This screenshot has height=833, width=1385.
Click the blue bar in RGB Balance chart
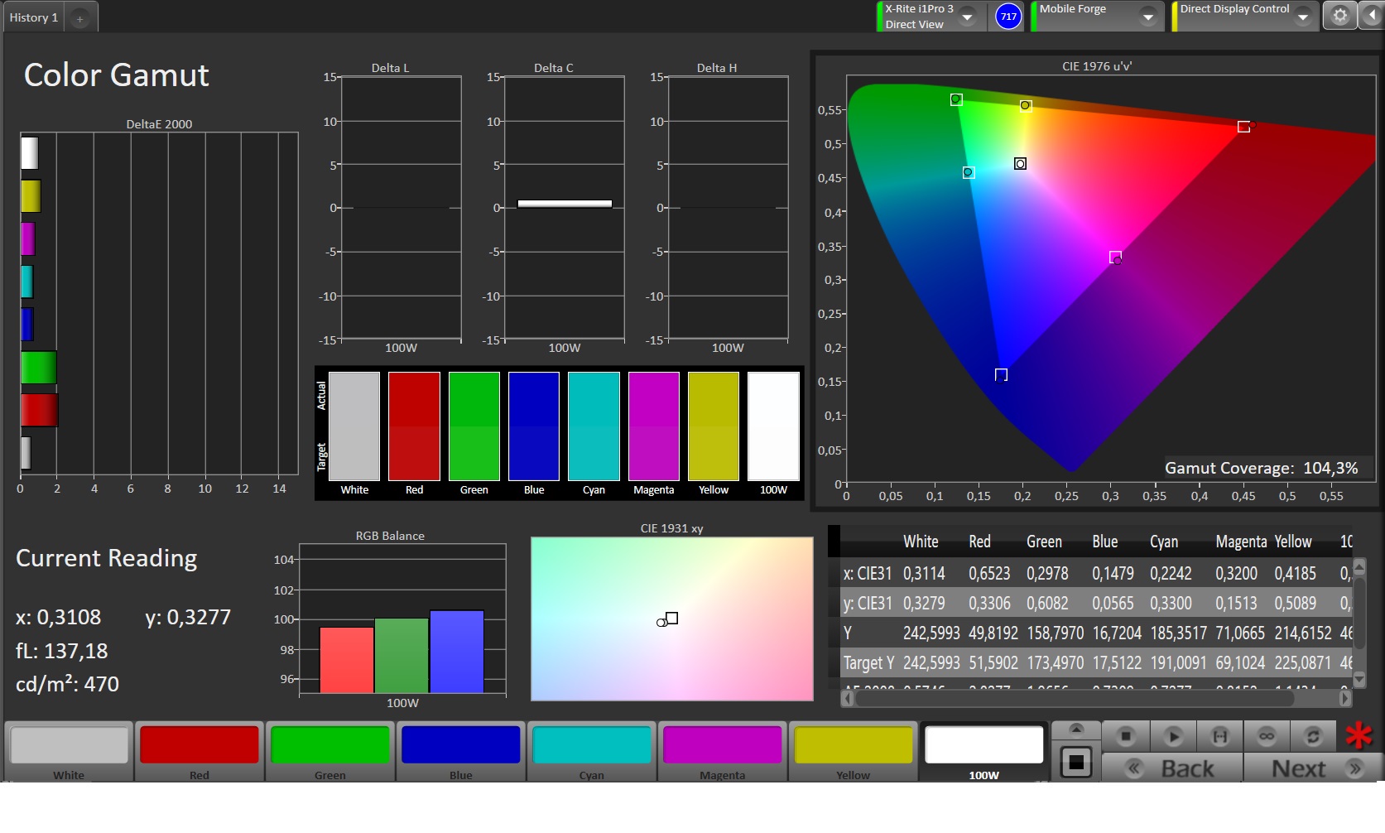[x=456, y=652]
